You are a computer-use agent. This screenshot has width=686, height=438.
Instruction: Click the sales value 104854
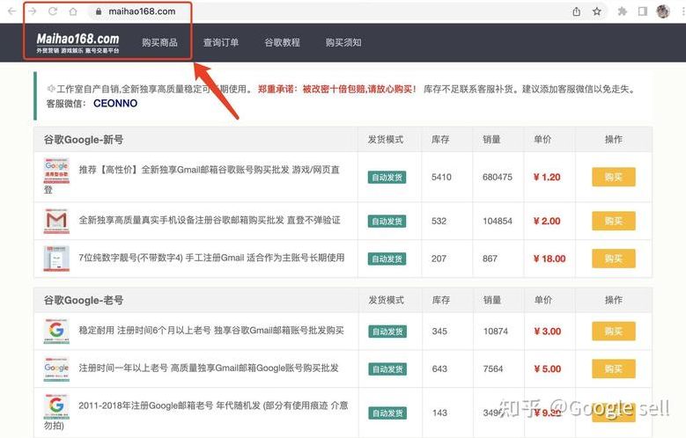(x=498, y=221)
